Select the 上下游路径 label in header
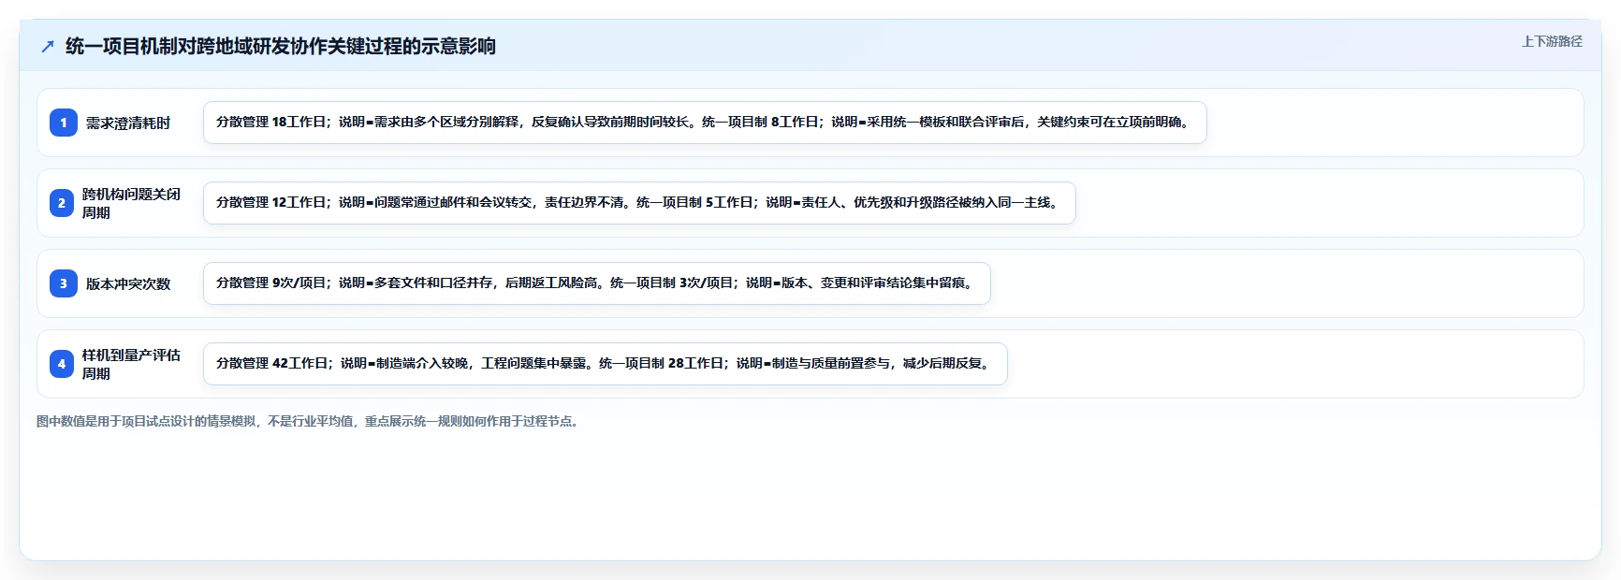The height and width of the screenshot is (580, 1621). [1552, 41]
